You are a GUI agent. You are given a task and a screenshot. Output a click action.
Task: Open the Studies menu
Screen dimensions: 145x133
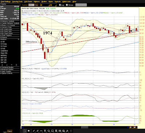[x=44, y=1]
